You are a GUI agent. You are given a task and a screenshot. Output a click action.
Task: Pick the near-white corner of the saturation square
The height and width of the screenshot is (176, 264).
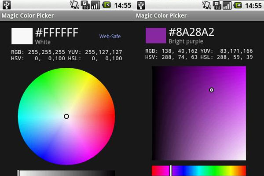[244, 158]
